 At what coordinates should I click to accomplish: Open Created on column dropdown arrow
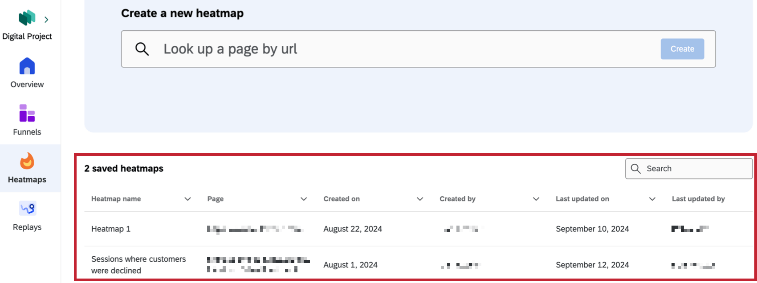pyautogui.click(x=420, y=199)
